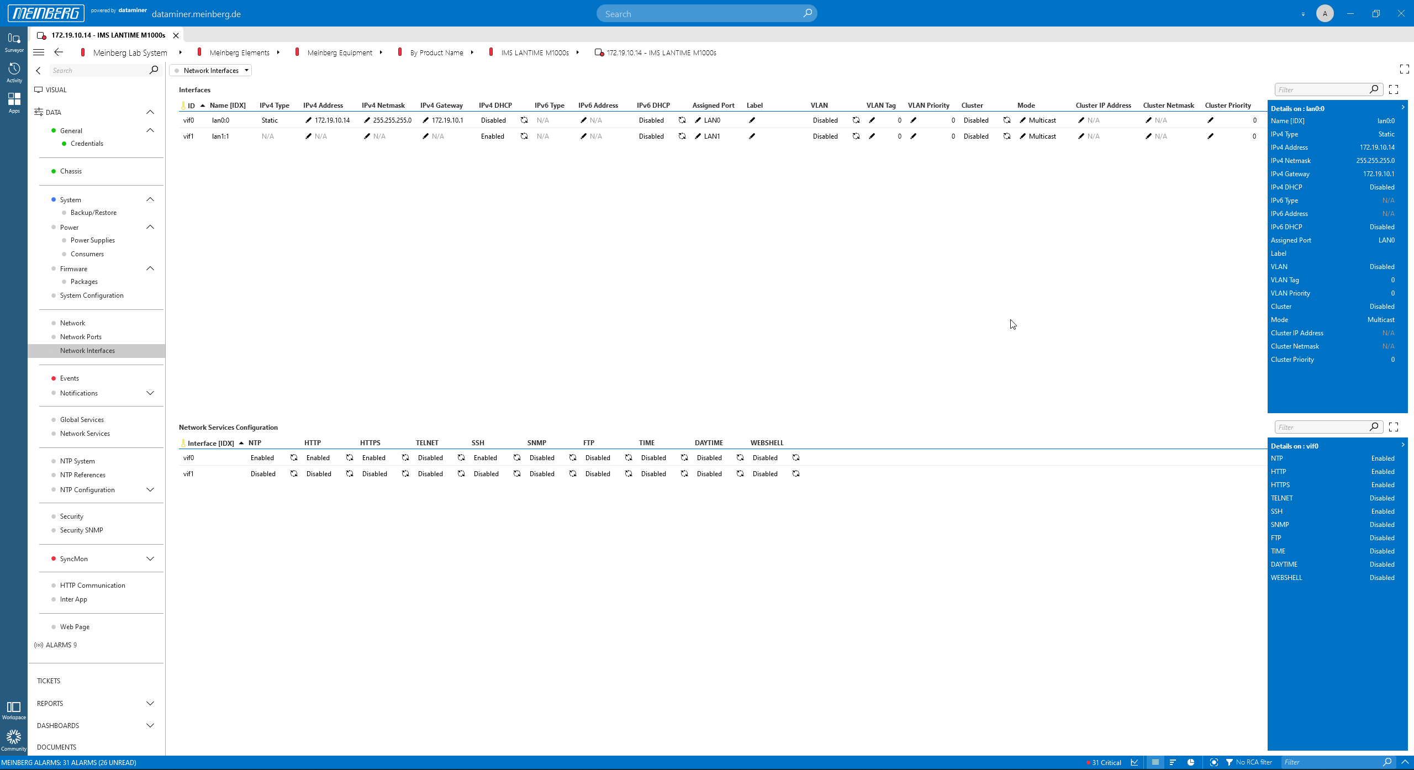Expand Interfaces table to full screen
The width and height of the screenshot is (1414, 770).
point(1394,89)
